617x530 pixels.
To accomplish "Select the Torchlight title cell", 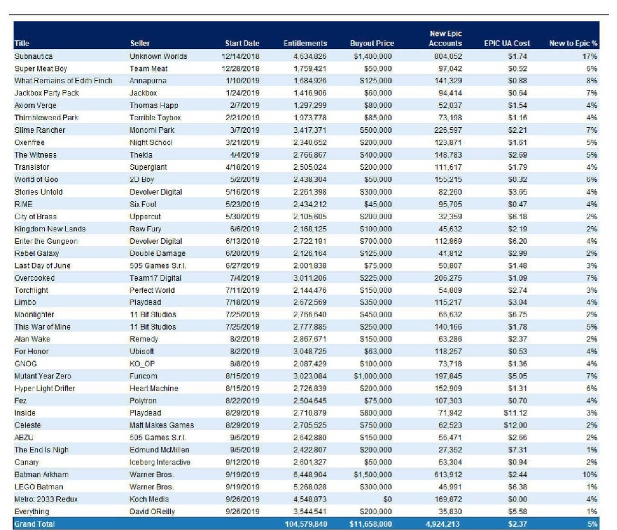I will (x=31, y=290).
